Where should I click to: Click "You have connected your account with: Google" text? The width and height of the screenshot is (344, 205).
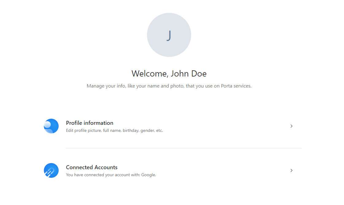[111, 175]
